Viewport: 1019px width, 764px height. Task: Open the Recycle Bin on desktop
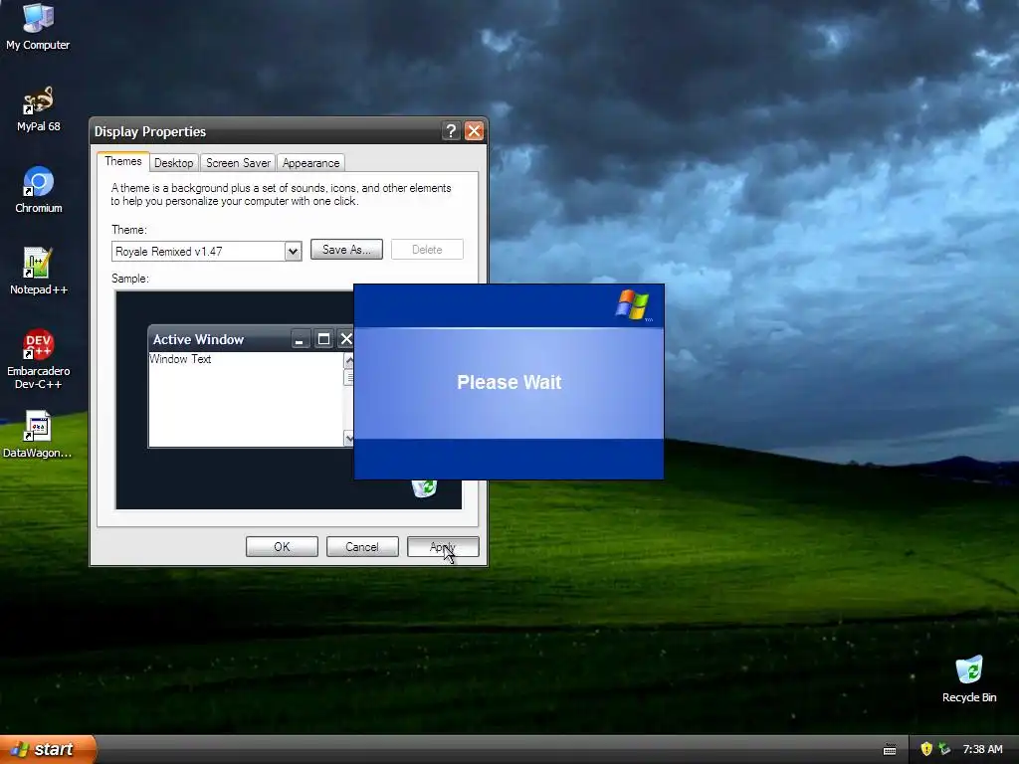pyautogui.click(x=968, y=678)
